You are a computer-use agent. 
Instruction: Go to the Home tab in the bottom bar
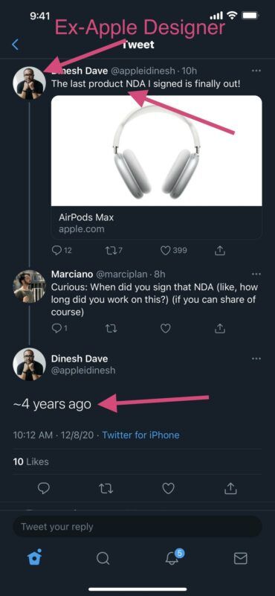coord(35,557)
